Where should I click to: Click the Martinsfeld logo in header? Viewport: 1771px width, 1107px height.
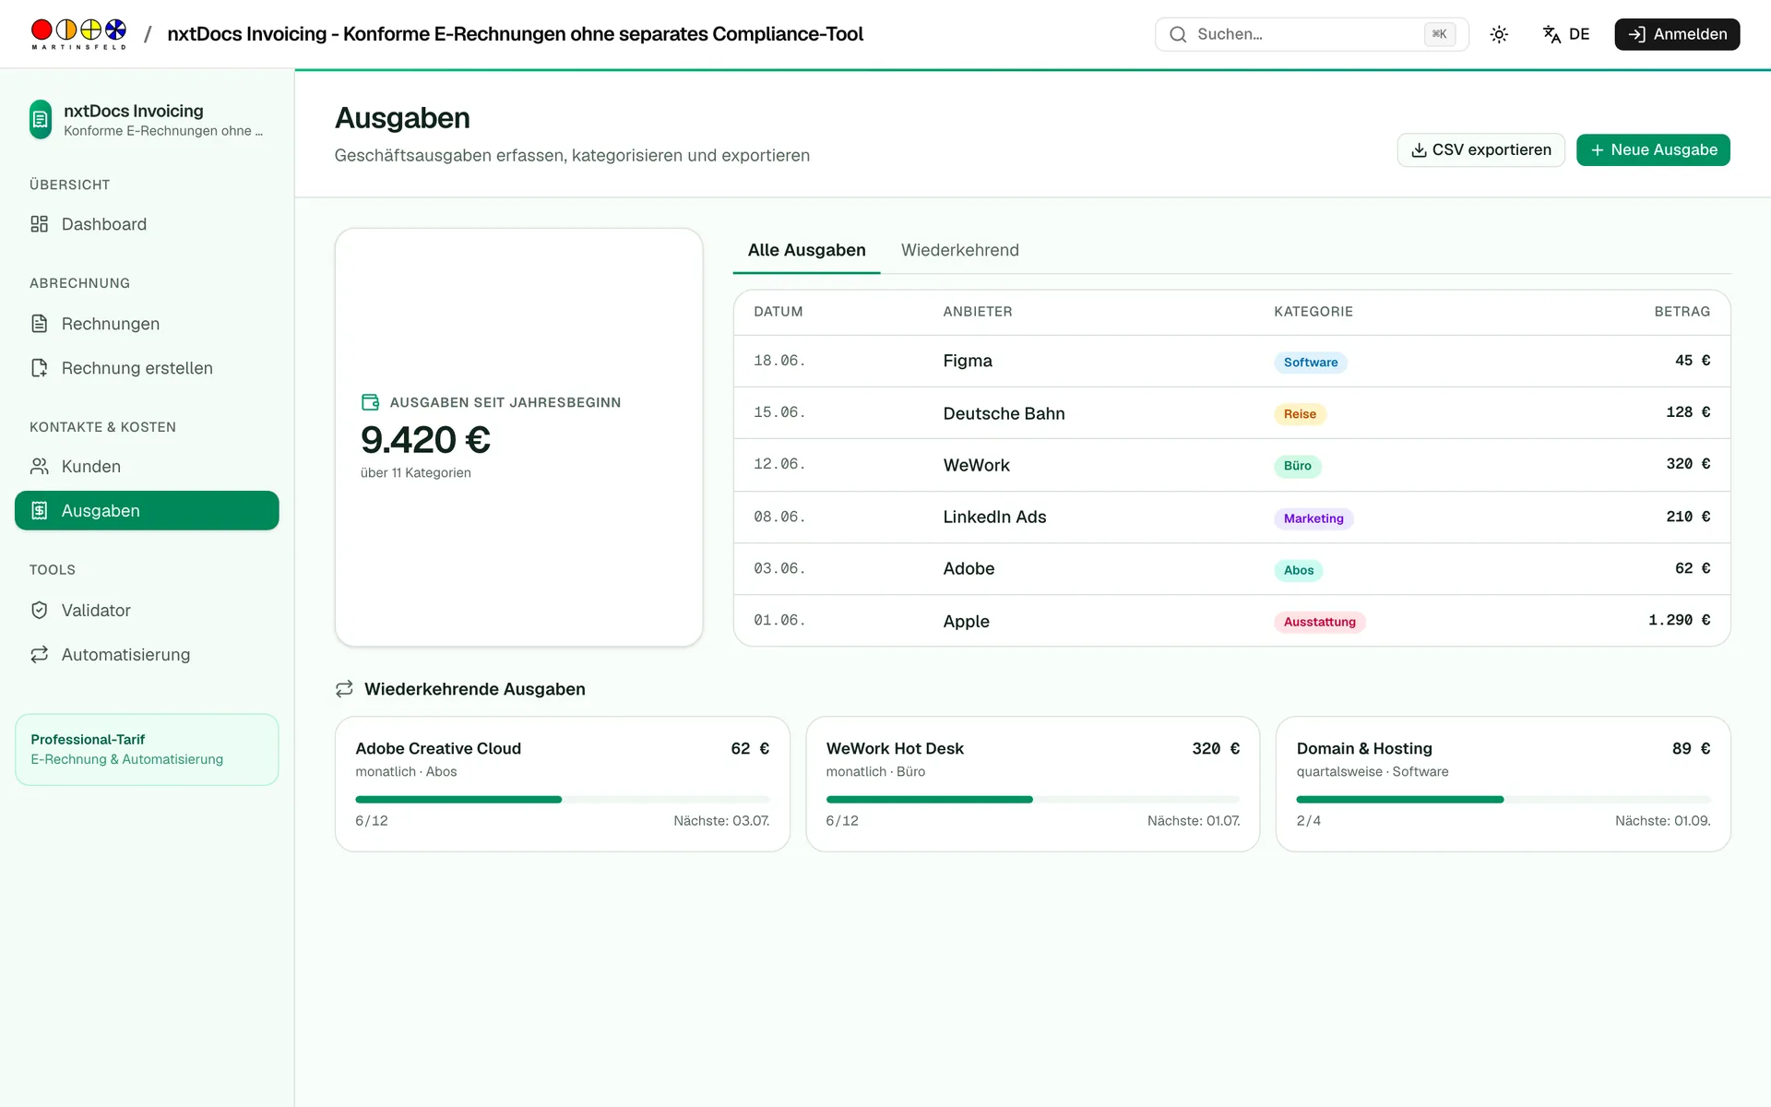click(78, 34)
